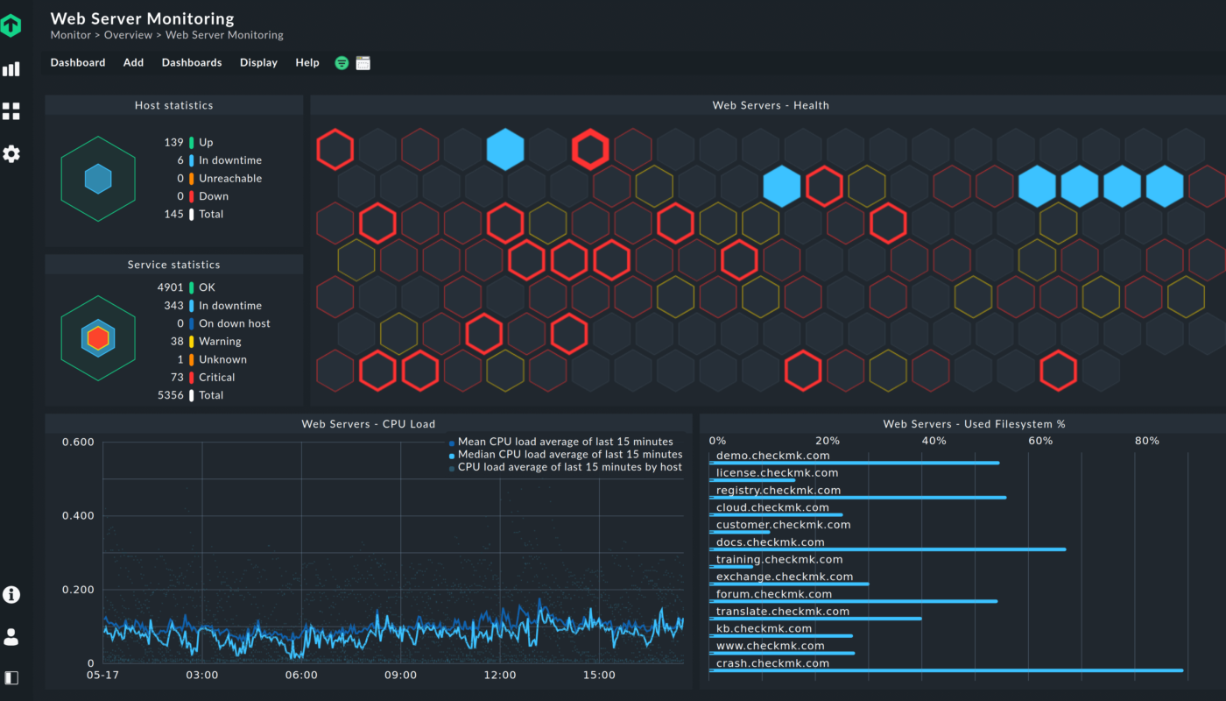Click the calendar-style icon beside the filter icon
This screenshot has height=701, width=1226.
point(363,63)
